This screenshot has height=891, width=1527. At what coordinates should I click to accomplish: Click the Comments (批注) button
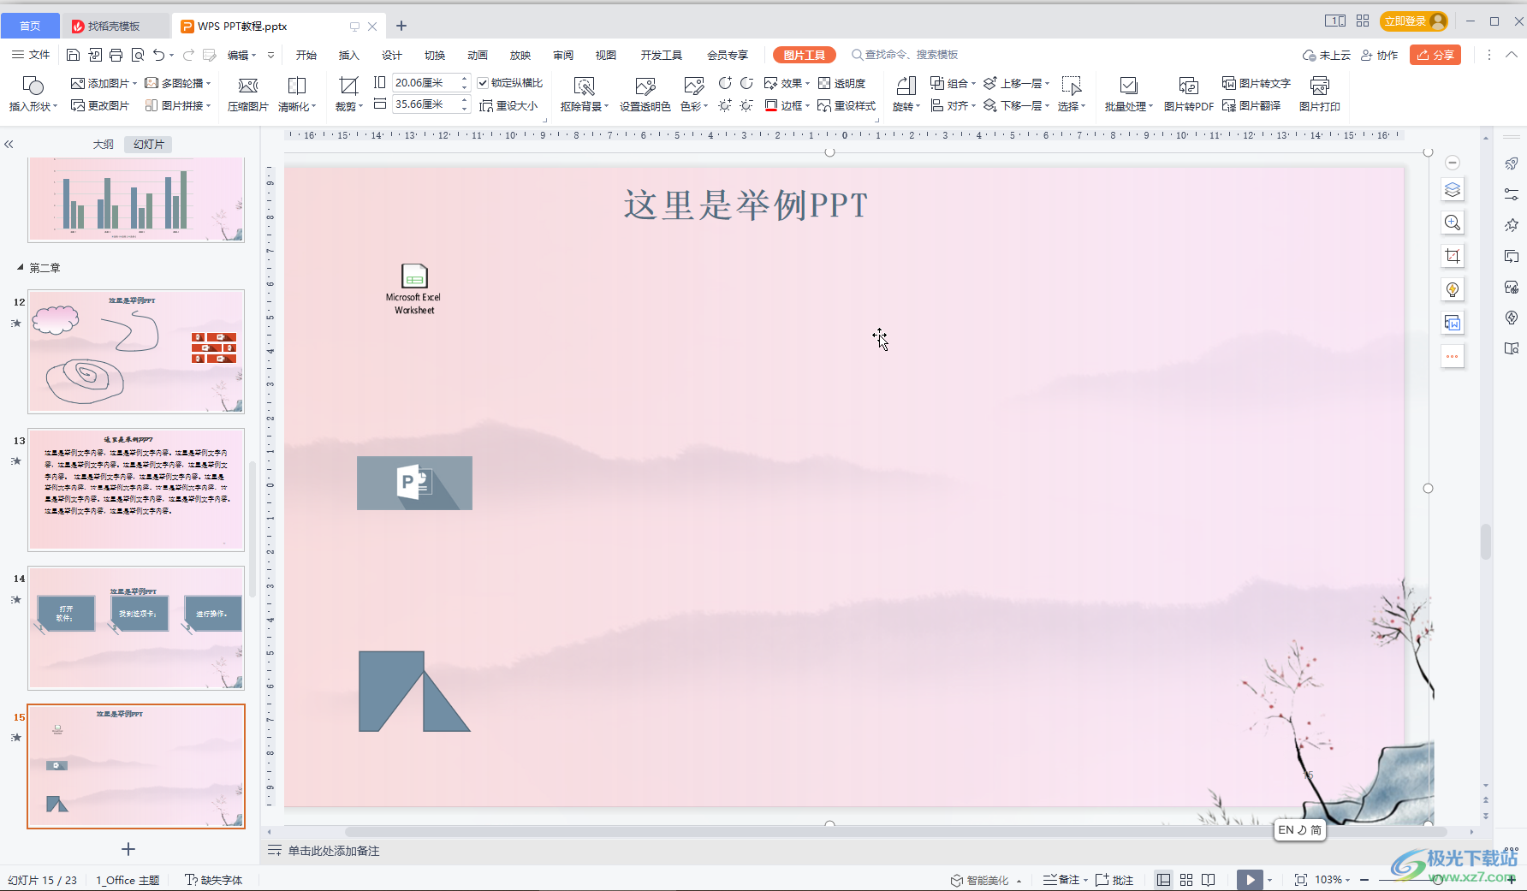pos(1114,880)
